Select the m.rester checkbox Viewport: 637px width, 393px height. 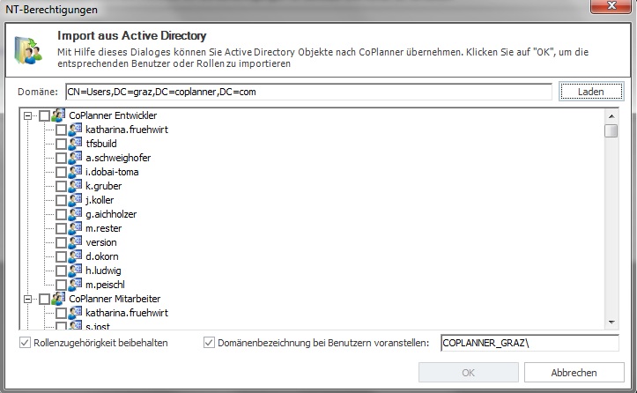[x=61, y=228]
